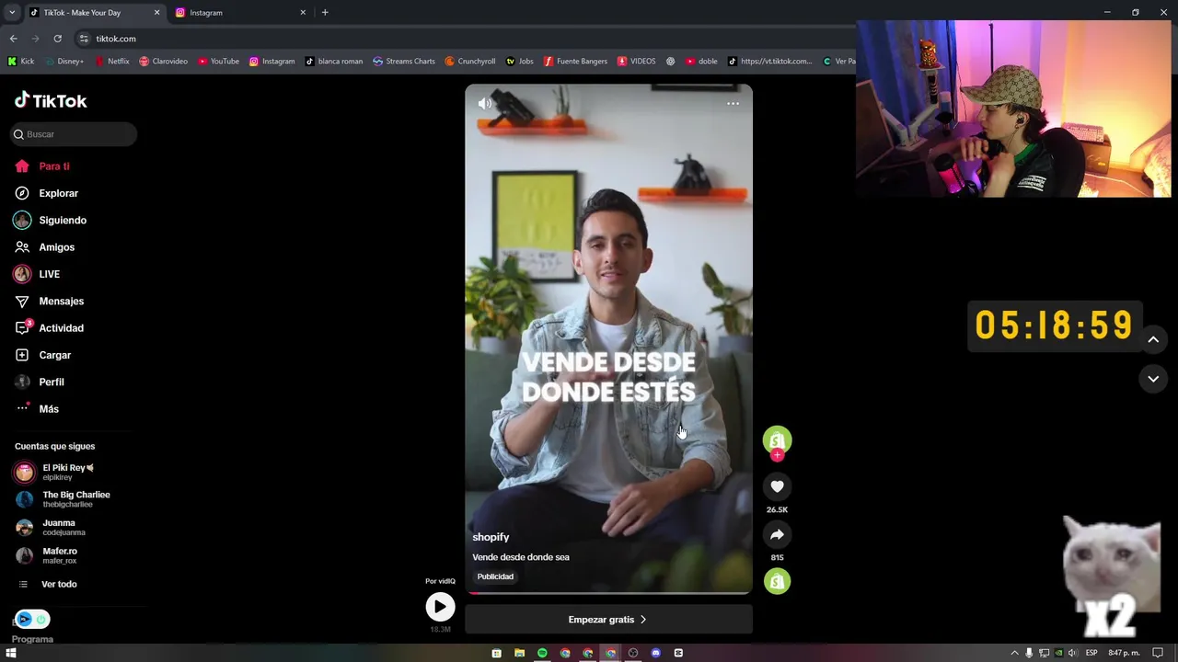This screenshot has height=662, width=1178.
Task: Open video three-dot options menu
Action: tap(733, 104)
